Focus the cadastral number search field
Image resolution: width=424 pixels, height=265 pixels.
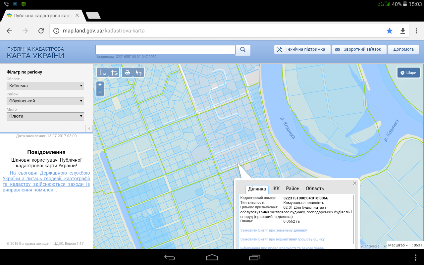pyautogui.click(x=165, y=49)
